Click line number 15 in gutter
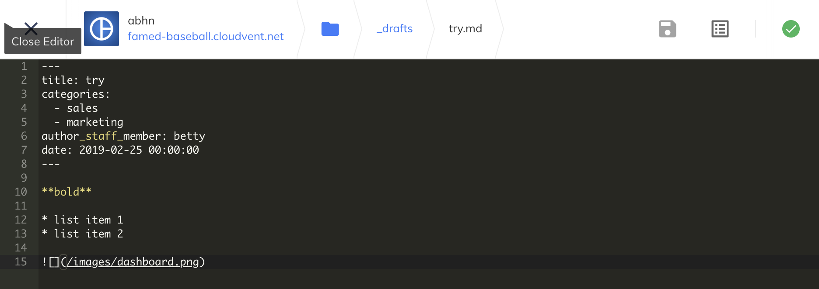819x289 pixels. tap(21, 261)
